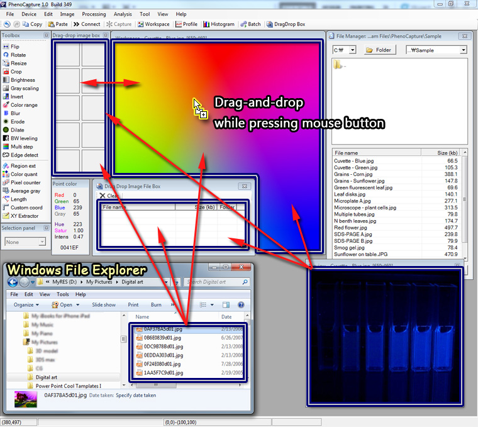Select the Pixel counter tool
This screenshot has height=427, width=478.
(x=25, y=182)
